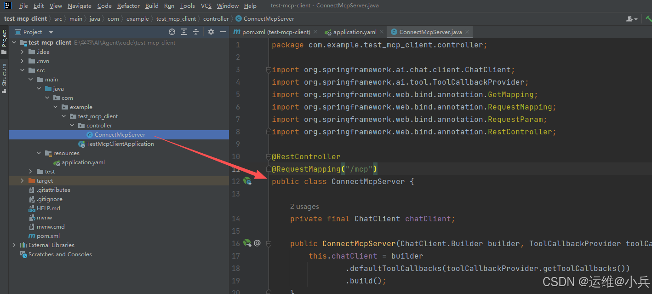Expand the External Libraries node

coord(14,245)
